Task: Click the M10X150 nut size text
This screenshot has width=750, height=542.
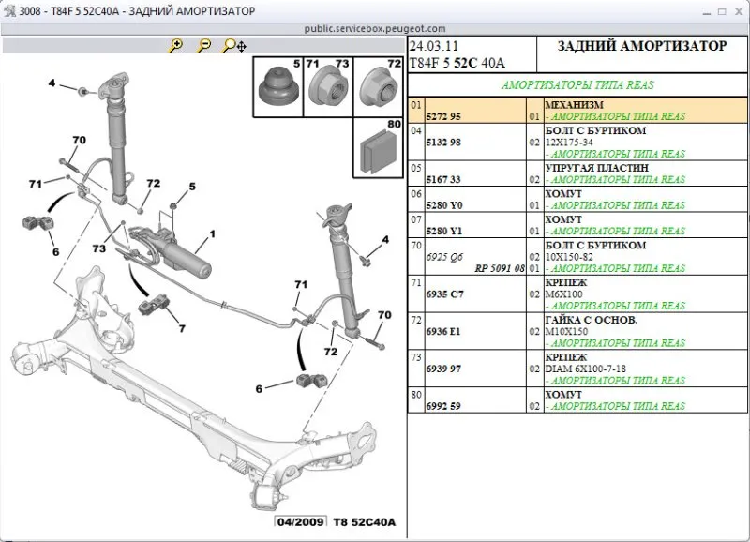Action: tap(566, 332)
